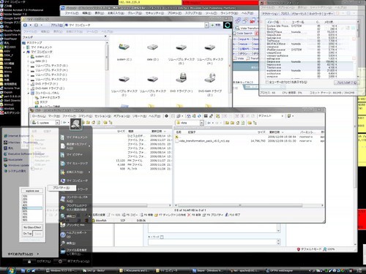The height and width of the screenshot is (274, 366).
Task: Select 50% in the transparency list
Action: (x=32, y=208)
